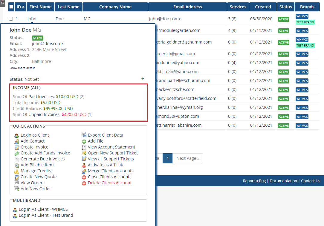324x226 pixels.
Task: Click the Log In As Client - WHMCS icon
Action: pos(15,210)
